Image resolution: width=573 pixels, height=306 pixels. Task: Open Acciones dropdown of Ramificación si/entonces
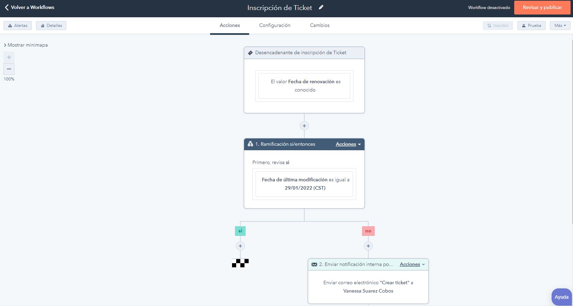[348, 144]
